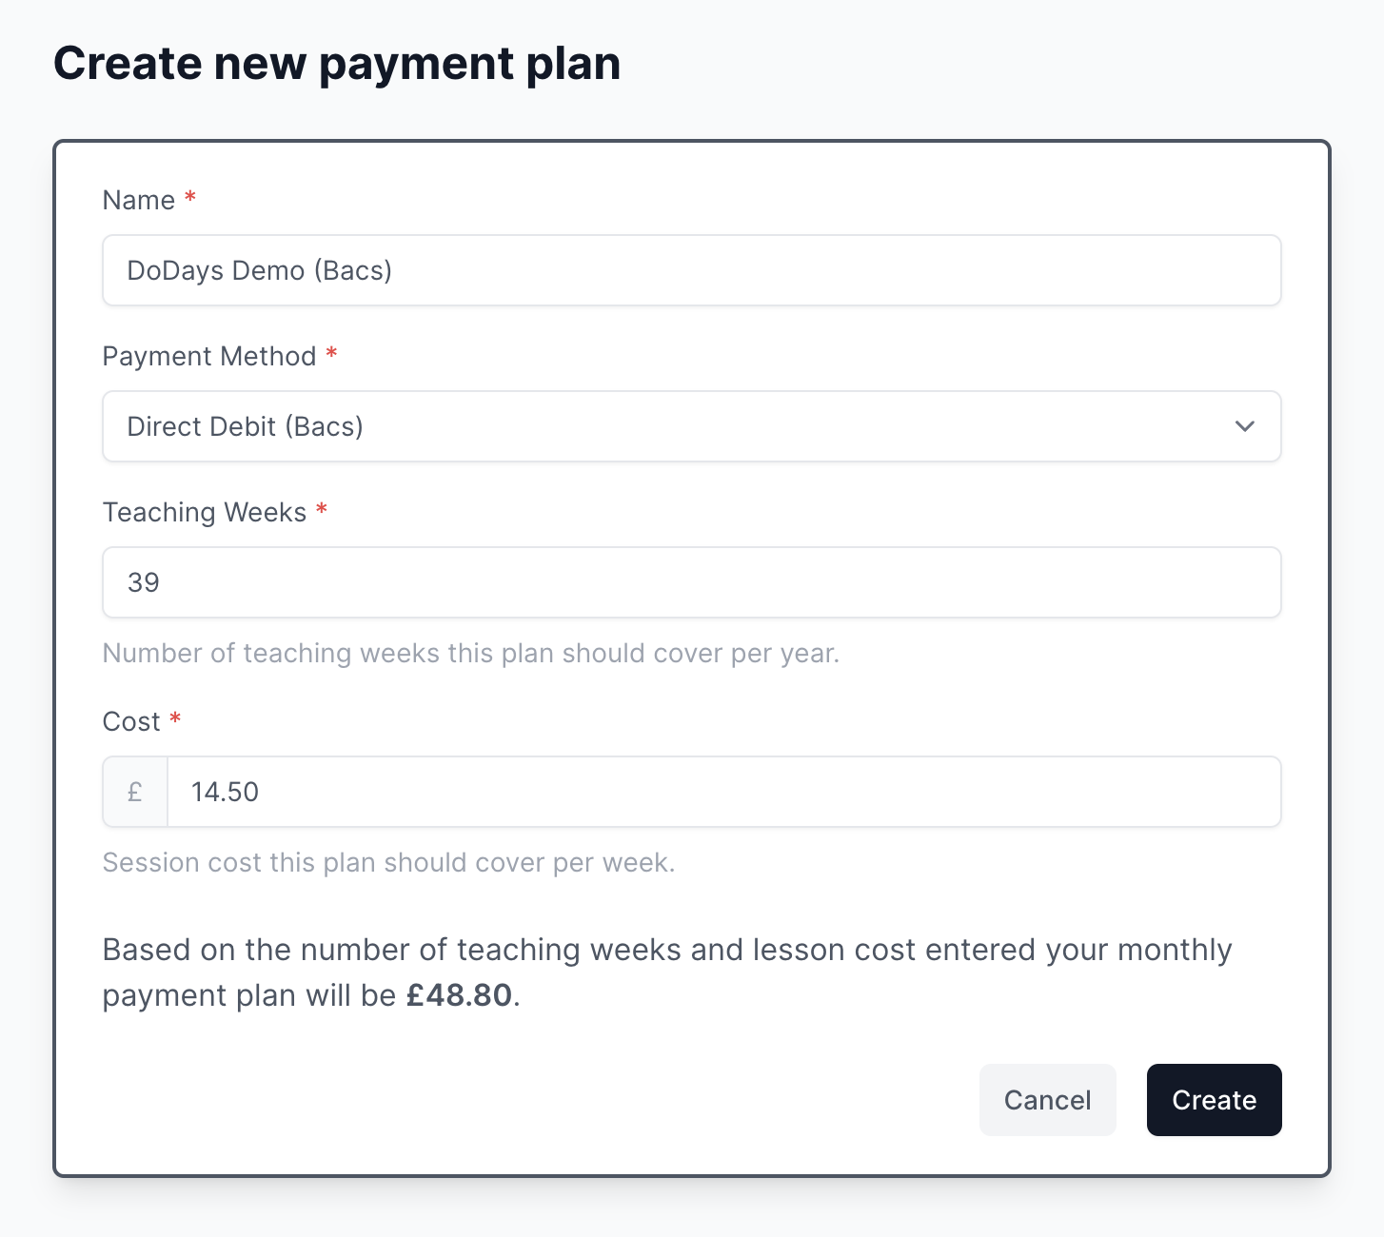Open the Payment Method dropdown
Image resolution: width=1384 pixels, height=1237 pixels.
point(692,426)
